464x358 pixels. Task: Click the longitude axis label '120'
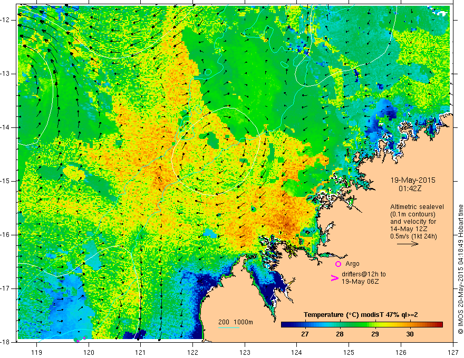point(89,352)
